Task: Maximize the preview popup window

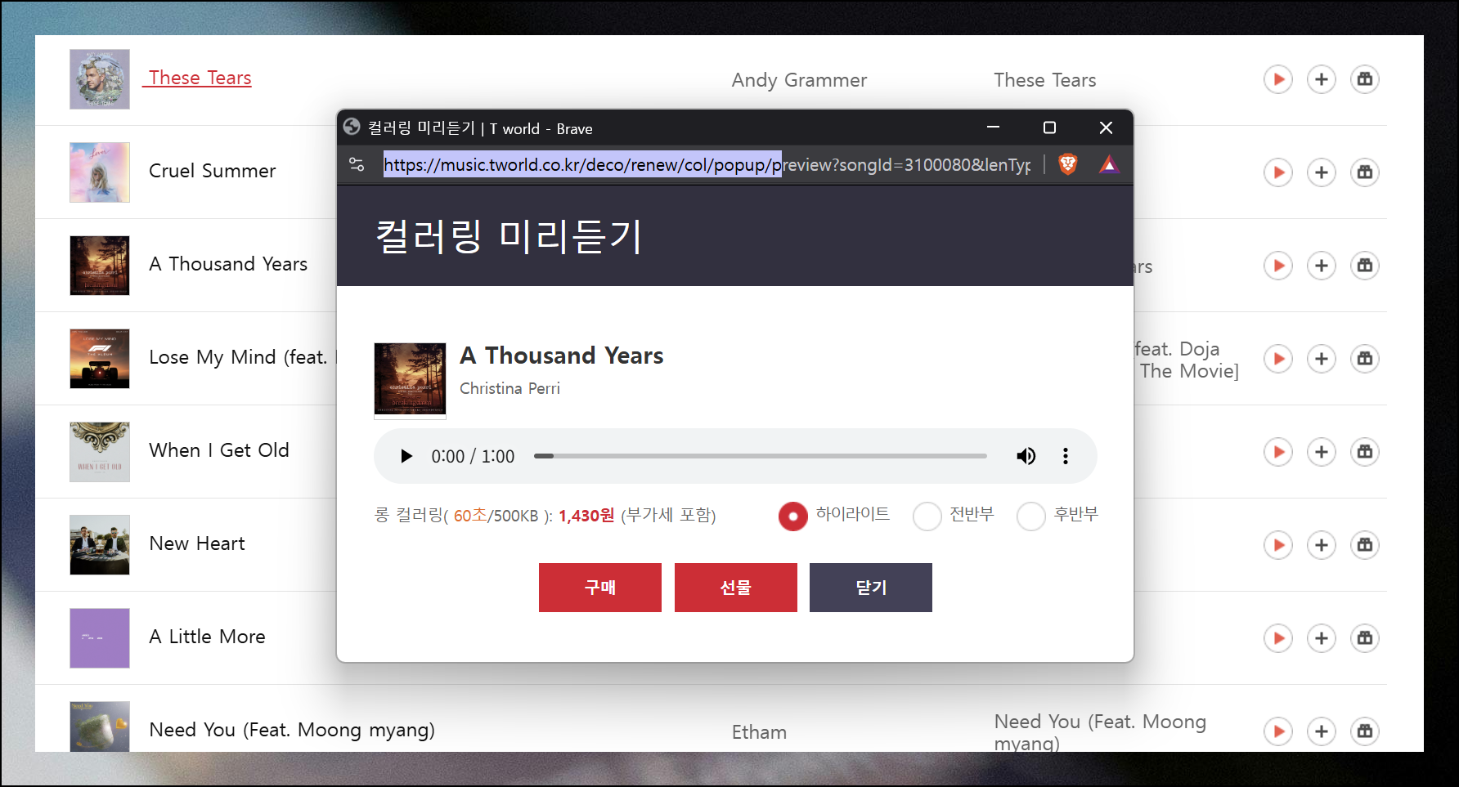Action: point(1049,127)
